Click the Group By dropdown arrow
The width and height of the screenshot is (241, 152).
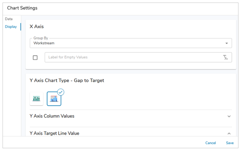tap(227, 43)
